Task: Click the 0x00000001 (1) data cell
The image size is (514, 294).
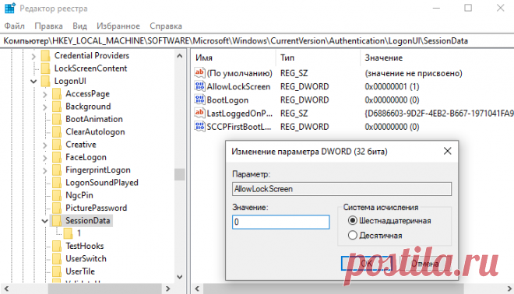Action: (392, 86)
